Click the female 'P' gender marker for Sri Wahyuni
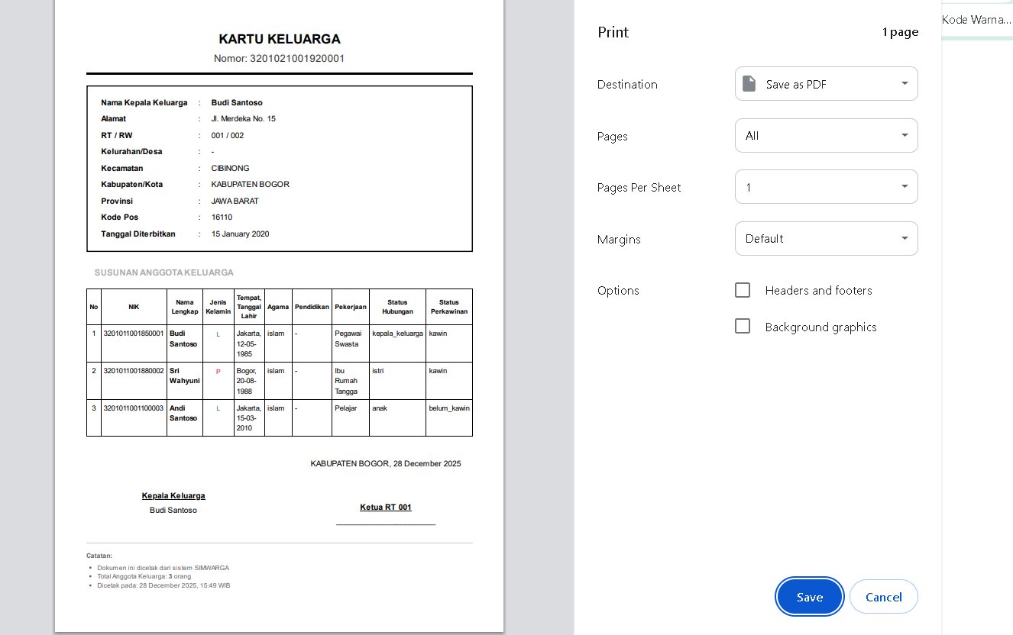This screenshot has width=1013, height=635. tap(218, 372)
